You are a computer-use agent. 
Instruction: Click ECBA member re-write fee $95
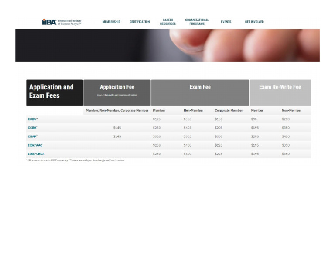pyautogui.click(x=254, y=119)
